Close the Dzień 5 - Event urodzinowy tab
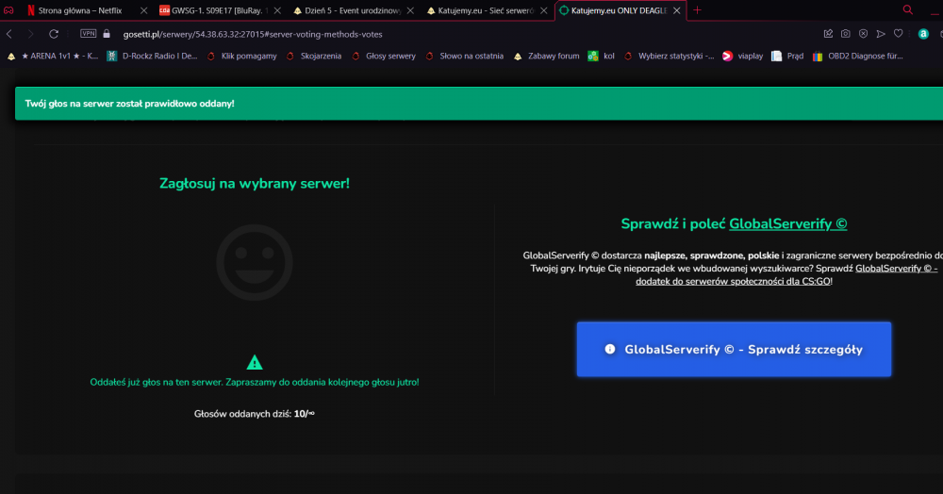Screen dimensions: 943x494 coord(410,10)
